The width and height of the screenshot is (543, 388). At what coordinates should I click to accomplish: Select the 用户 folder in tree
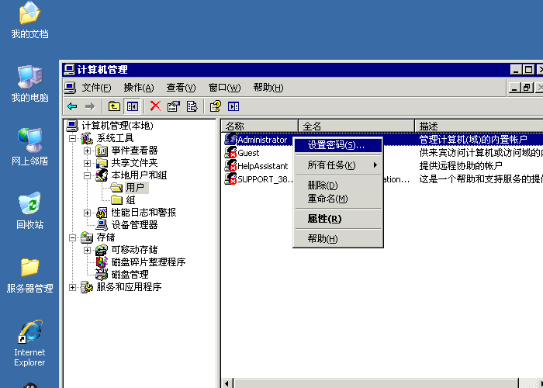point(130,188)
